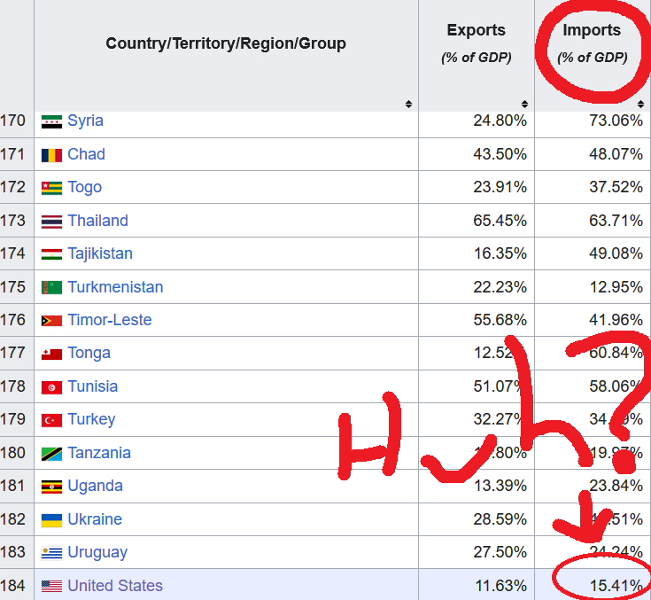Open the United States link
This screenshot has width=651, height=600.
115,586
